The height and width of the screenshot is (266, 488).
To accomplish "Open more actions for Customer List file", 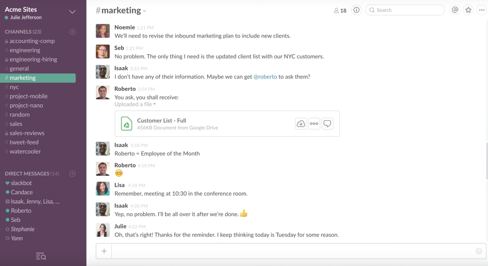I will coord(314,123).
